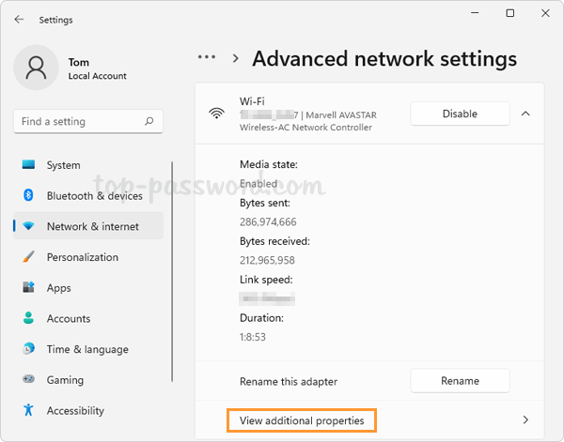
Task: Click the Bluetooth & devices icon
Action: [x=28, y=196]
